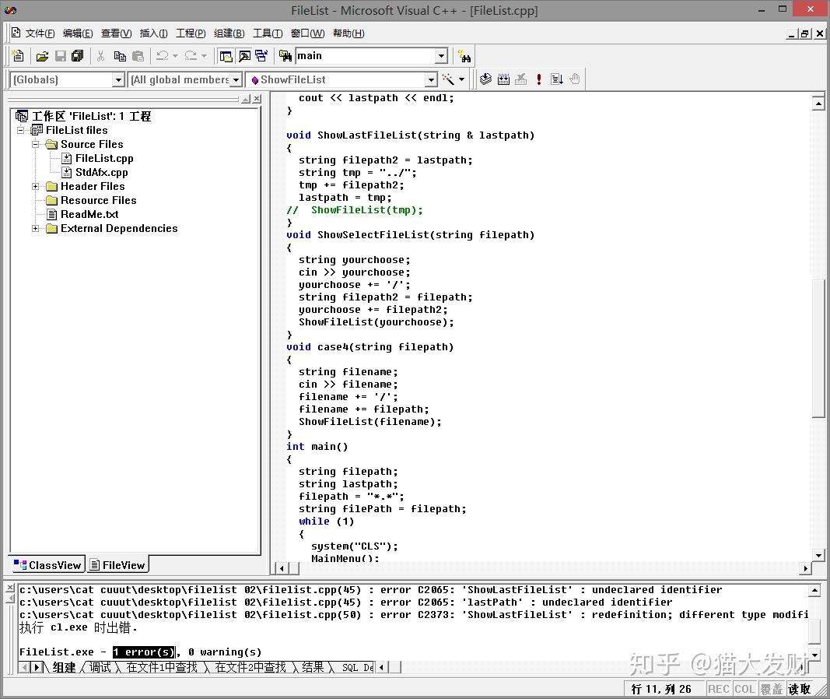The height and width of the screenshot is (699, 830).
Task: Toggle the Output window icon
Action: (x=244, y=56)
